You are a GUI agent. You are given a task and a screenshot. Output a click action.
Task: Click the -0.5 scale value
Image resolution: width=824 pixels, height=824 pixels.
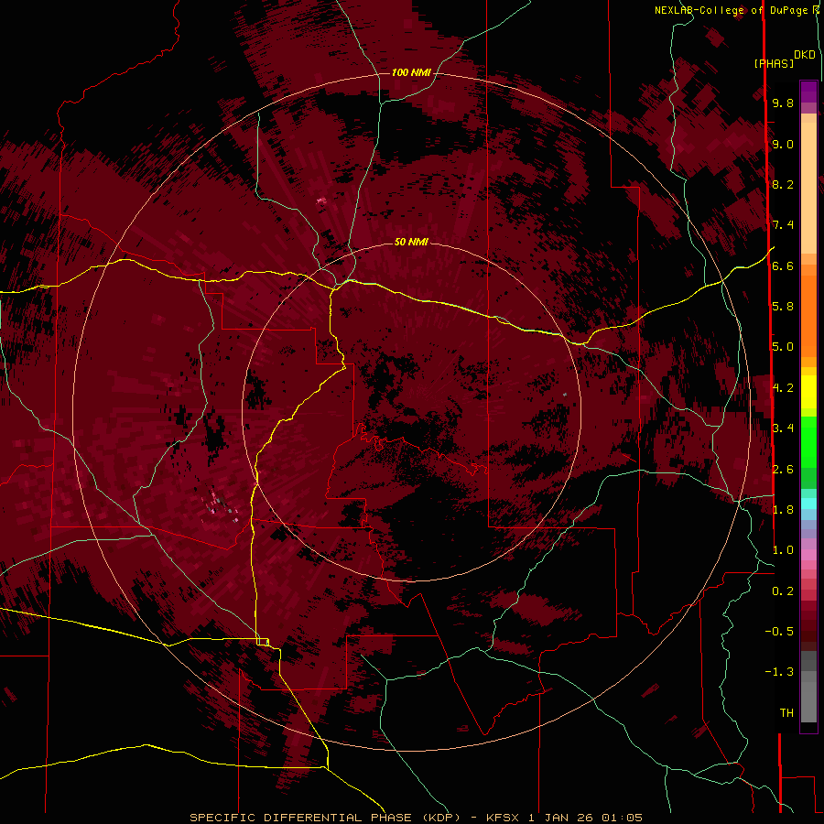click(x=779, y=632)
